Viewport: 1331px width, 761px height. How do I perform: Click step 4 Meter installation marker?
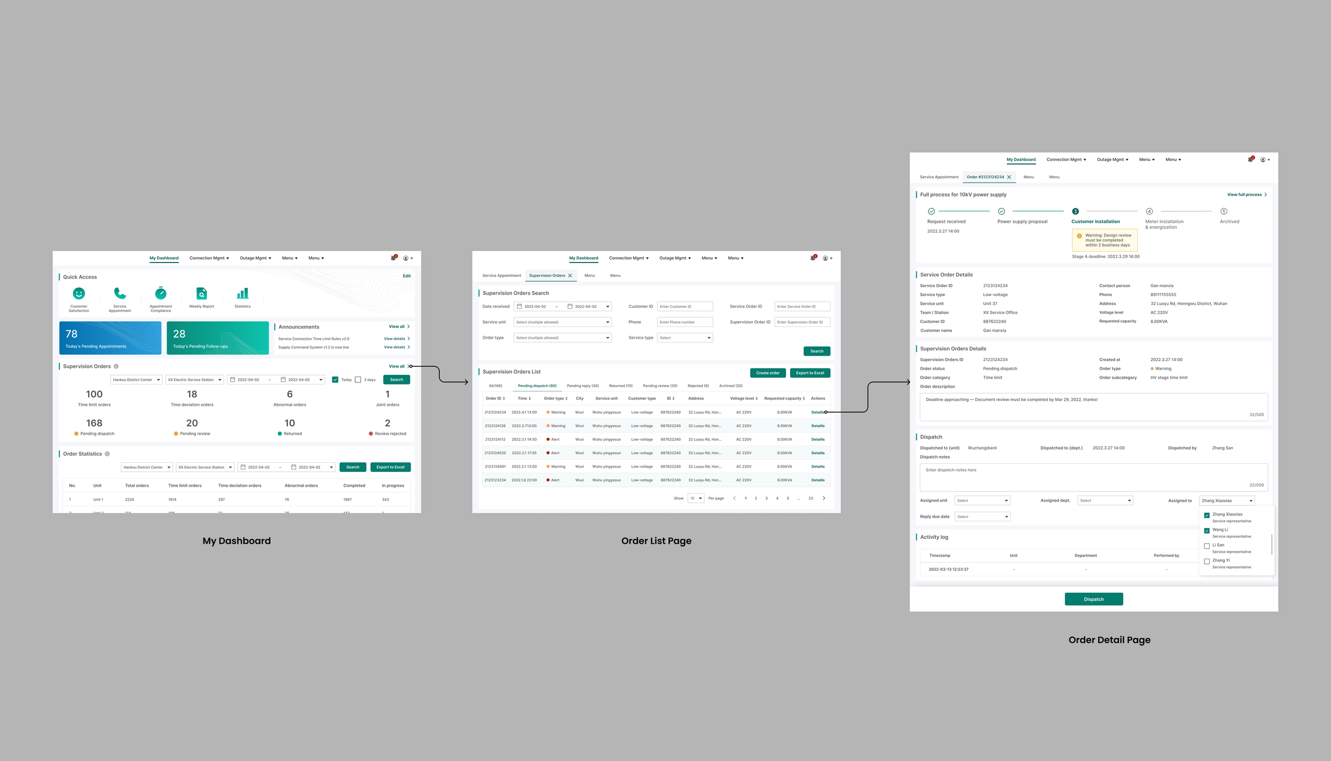tap(1149, 211)
